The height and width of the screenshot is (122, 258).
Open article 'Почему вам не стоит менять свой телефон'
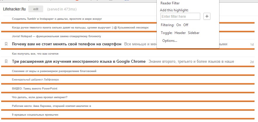67,44
